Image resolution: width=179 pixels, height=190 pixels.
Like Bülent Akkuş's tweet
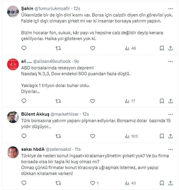coord(93,136)
